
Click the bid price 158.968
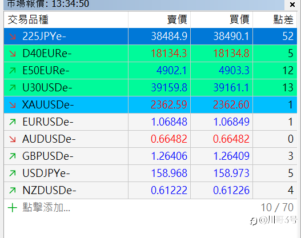pyautogui.click(x=169, y=173)
